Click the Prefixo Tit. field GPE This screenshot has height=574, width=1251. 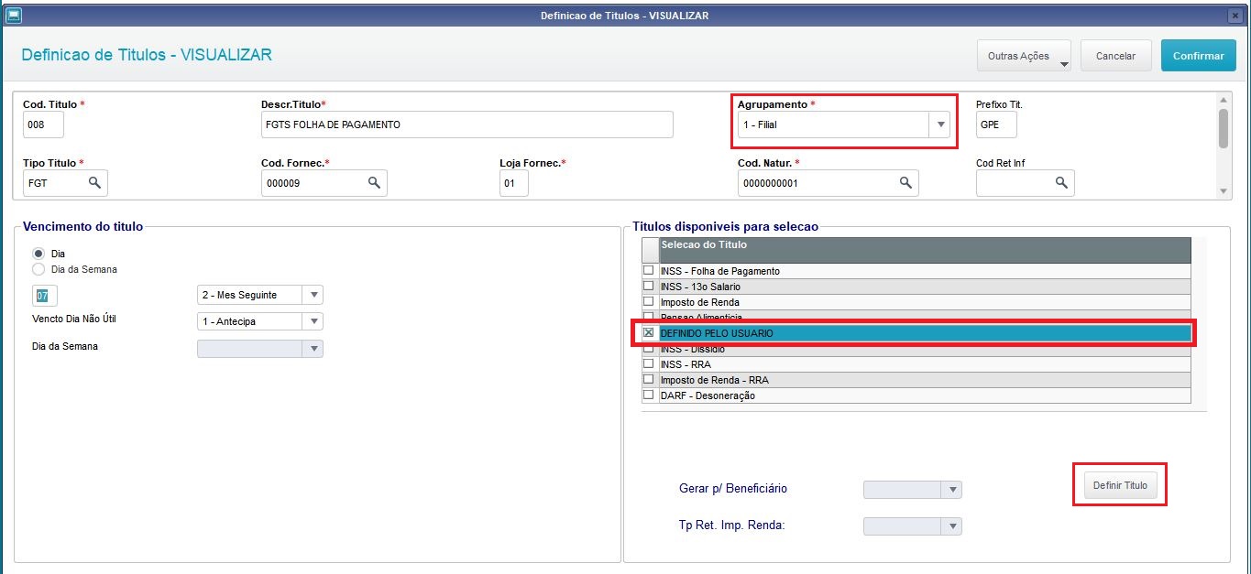pos(996,125)
